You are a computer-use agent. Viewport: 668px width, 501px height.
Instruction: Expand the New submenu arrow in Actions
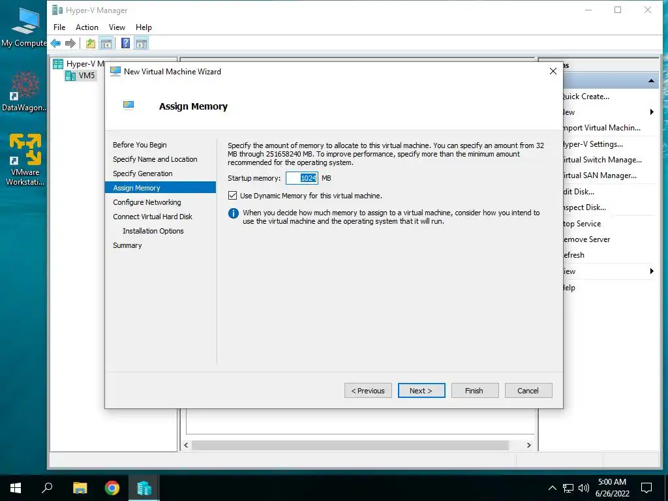coord(652,112)
